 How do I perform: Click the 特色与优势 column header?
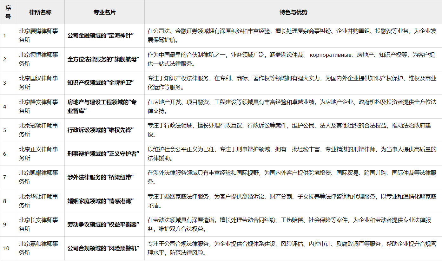(x=293, y=12)
